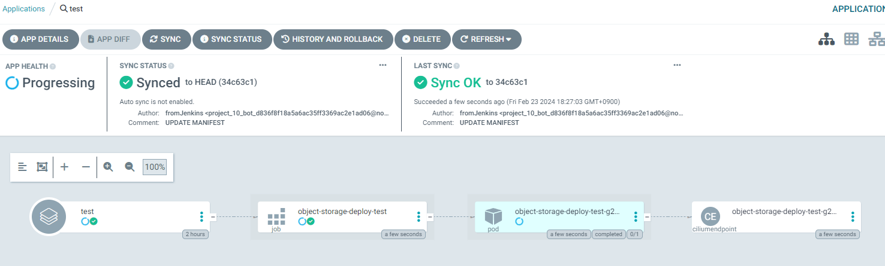Open the App Diff view
885x266 pixels.
coord(110,39)
